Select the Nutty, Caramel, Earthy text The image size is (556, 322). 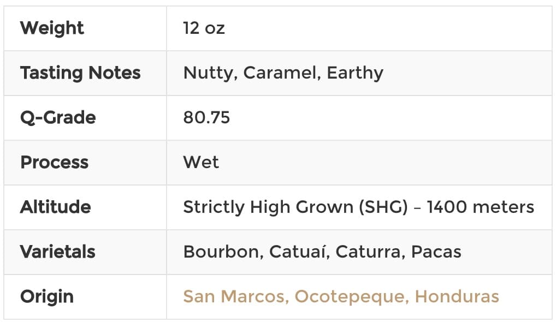click(283, 73)
